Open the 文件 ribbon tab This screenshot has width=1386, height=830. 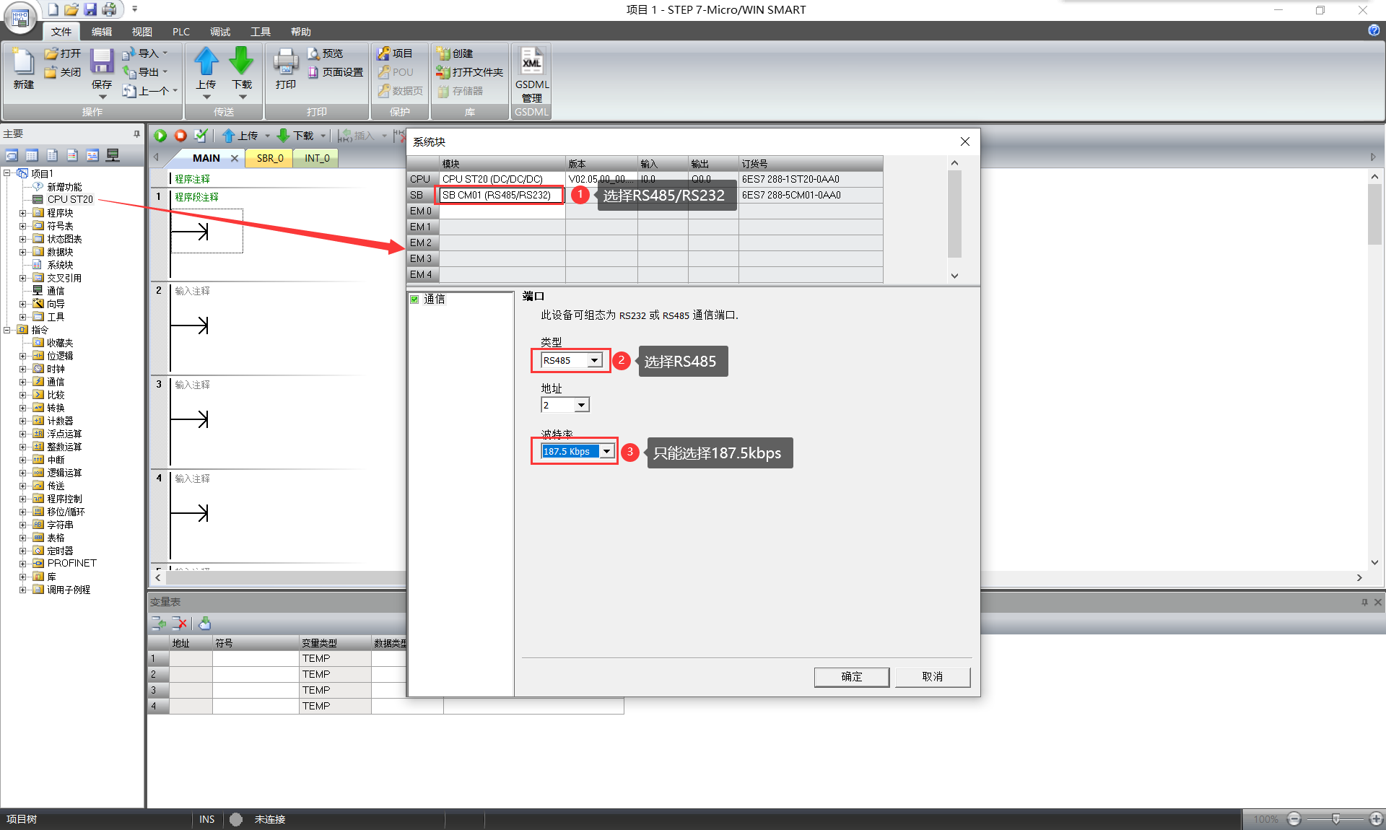pos(61,32)
